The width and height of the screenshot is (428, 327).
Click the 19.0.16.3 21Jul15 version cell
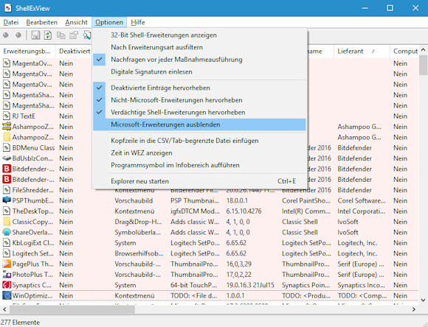click(251, 285)
